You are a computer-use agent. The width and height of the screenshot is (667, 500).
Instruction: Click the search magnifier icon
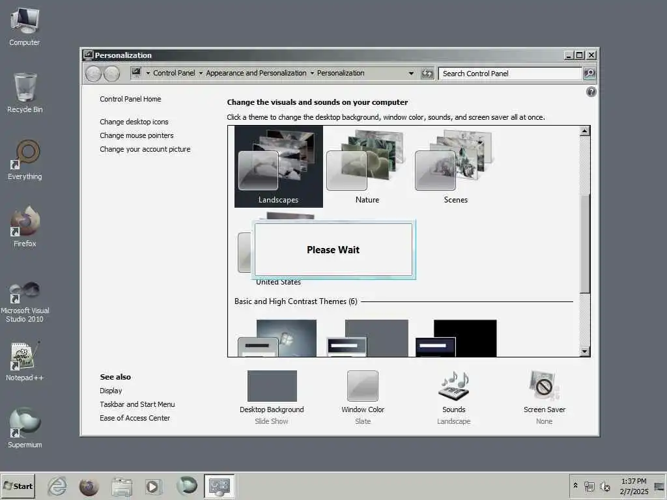pyautogui.click(x=589, y=73)
